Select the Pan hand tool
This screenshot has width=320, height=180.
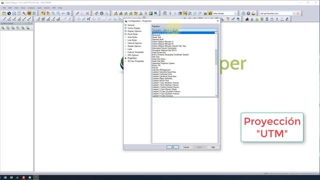pos(48,13)
